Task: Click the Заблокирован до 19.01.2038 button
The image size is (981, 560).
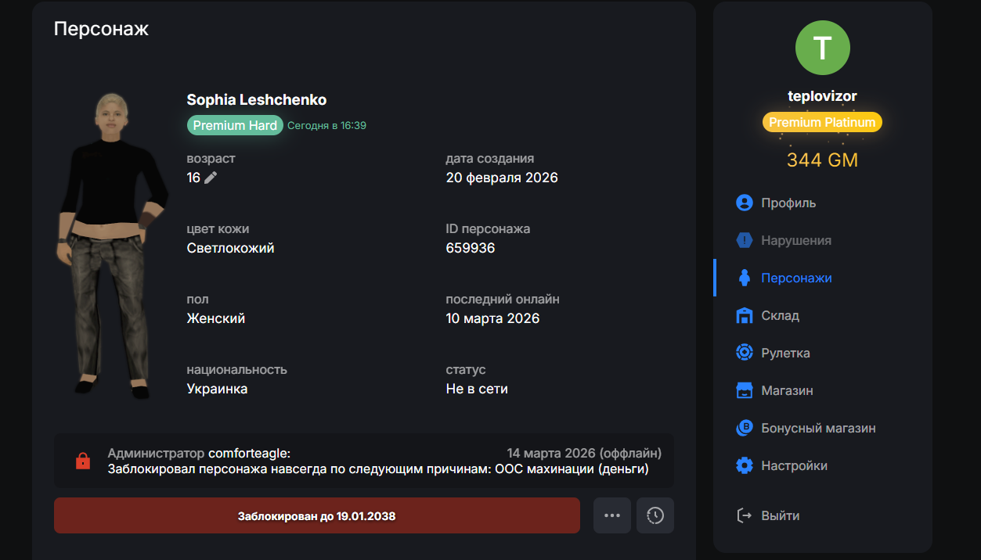Action: (x=316, y=515)
